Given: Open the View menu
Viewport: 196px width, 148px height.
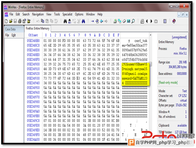Looking at the screenshot, I should pos(49,14).
